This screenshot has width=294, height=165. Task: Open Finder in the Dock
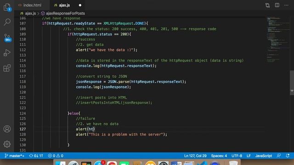click(61, 163)
